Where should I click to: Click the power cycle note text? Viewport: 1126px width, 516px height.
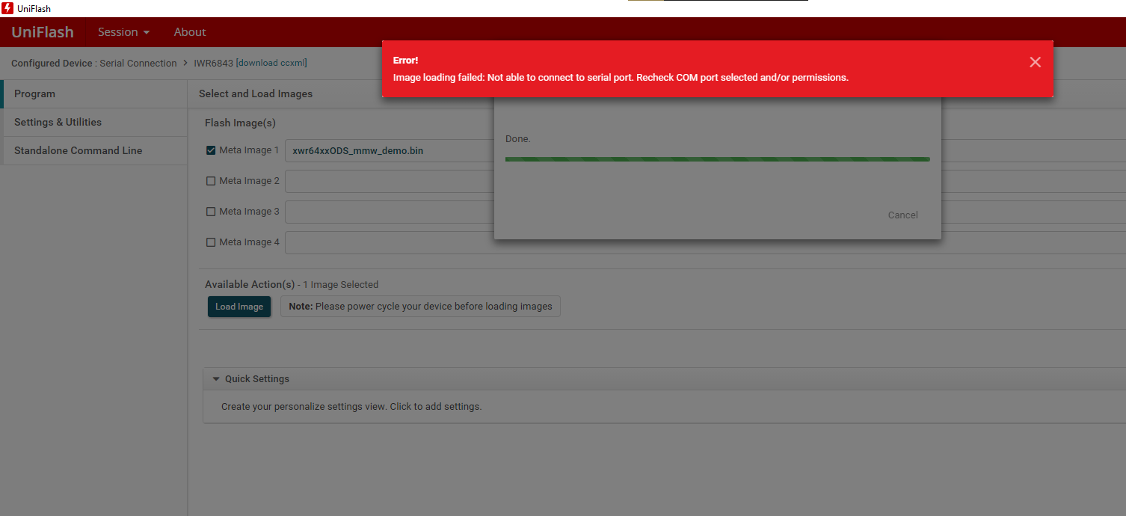[420, 307]
